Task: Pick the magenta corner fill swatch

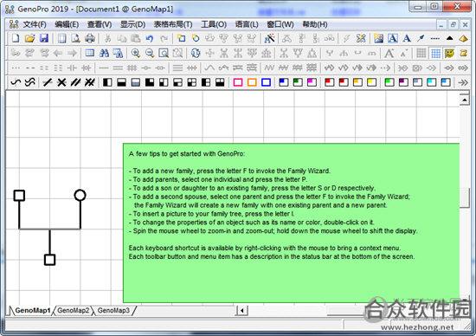Action: [x=312, y=82]
